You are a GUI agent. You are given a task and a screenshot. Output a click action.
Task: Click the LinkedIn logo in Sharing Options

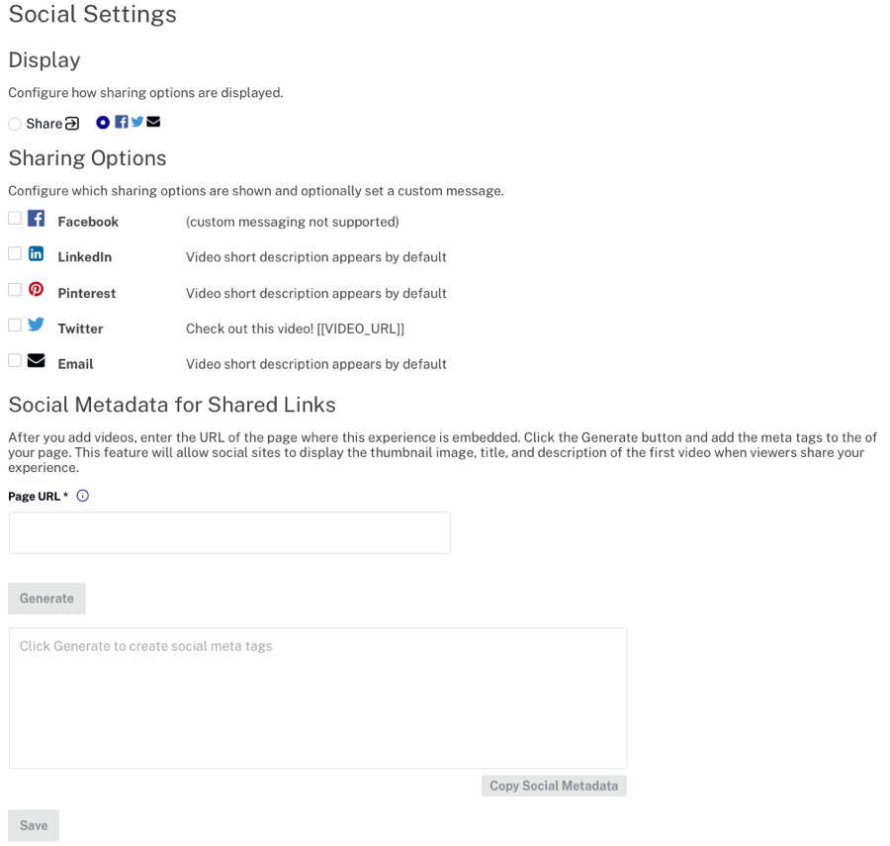point(37,253)
